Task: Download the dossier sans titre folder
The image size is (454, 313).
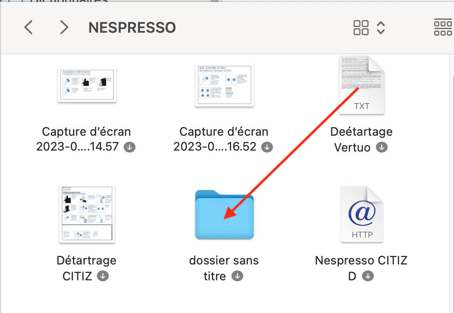Action: click(x=237, y=276)
